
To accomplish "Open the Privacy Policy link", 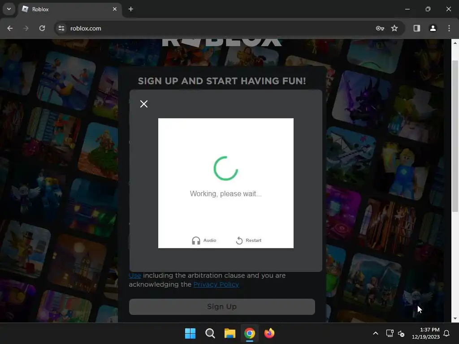I will click(216, 284).
